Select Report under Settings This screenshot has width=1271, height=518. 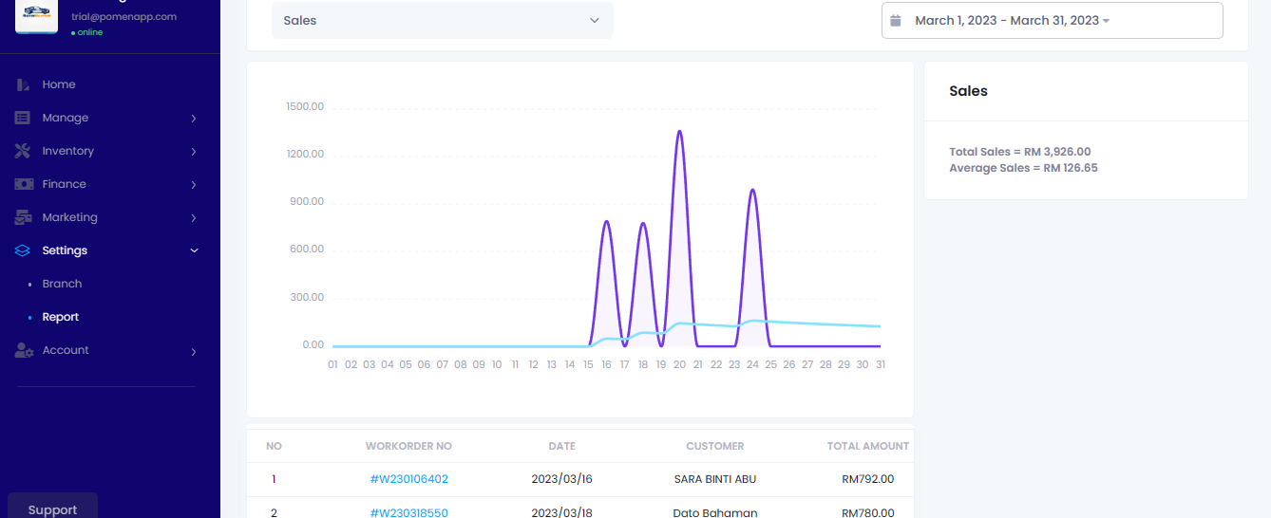click(61, 317)
